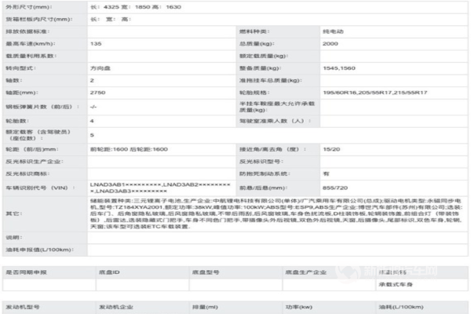Click the 发动机企业 column header
This screenshot has height=314, width=471.
pos(116,307)
